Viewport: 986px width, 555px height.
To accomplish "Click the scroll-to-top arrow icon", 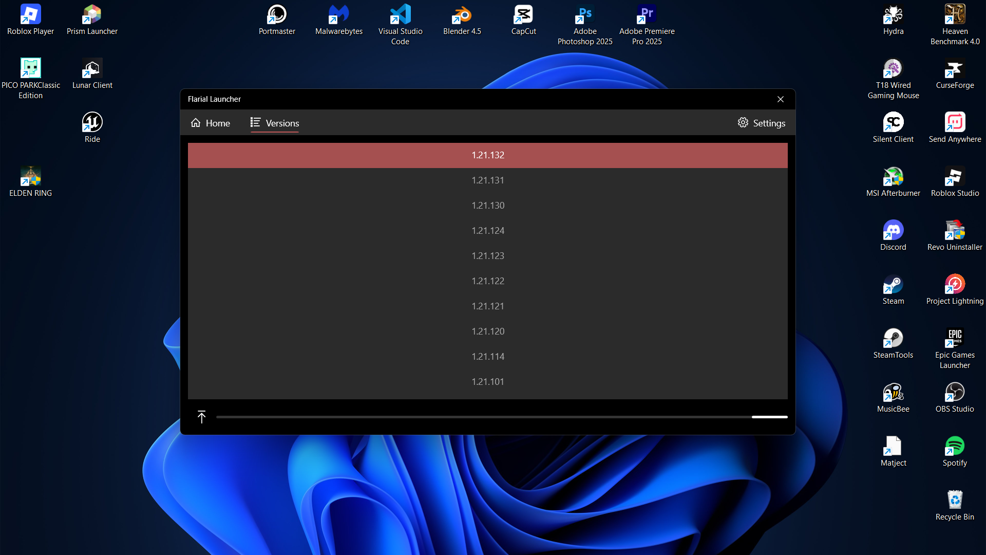I will pos(201,417).
